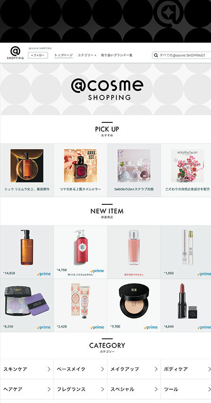This screenshot has width=211, height=403.
Task: Click the ヘアケア chevron arrow
Action: 49,389
